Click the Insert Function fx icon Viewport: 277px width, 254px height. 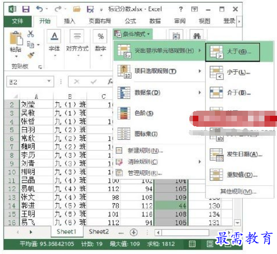[110, 82]
